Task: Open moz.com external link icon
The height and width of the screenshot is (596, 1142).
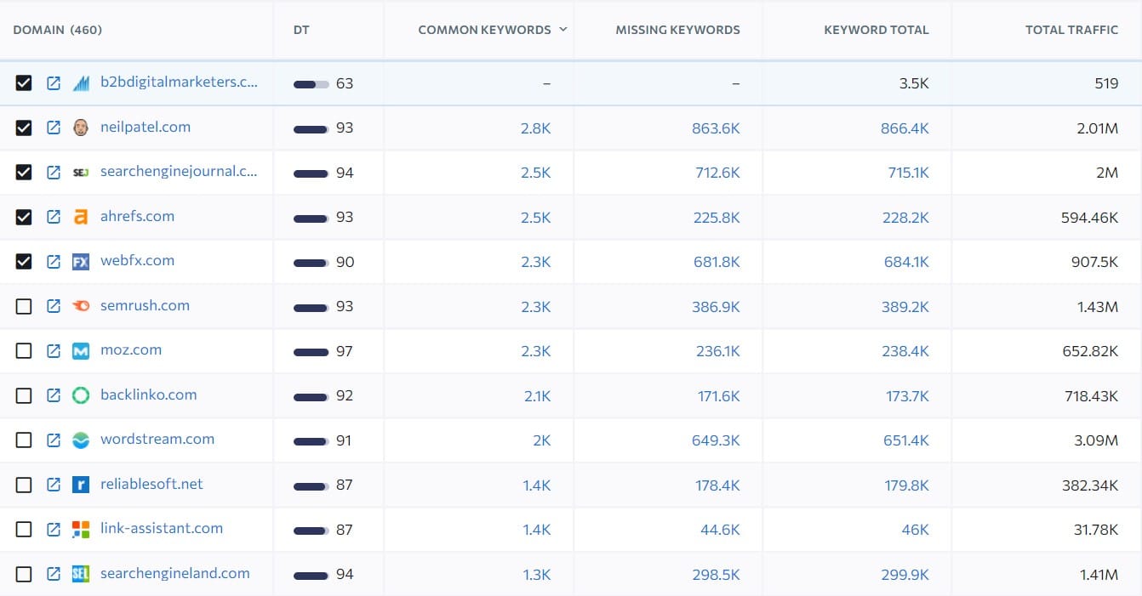Action: click(x=54, y=350)
